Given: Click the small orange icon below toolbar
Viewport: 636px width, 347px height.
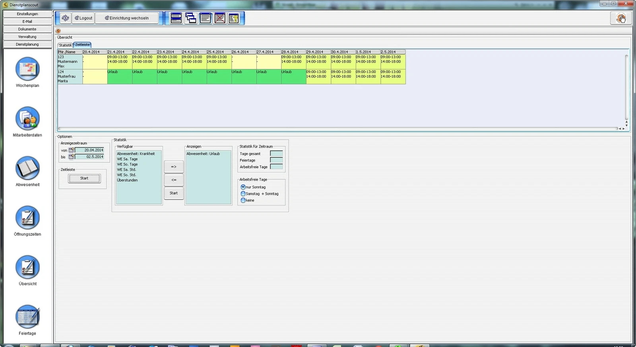Looking at the screenshot, I should click(58, 31).
